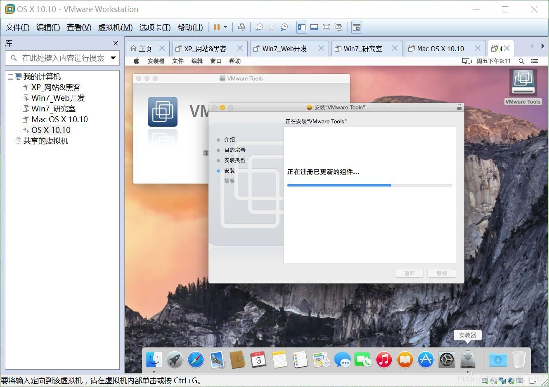Open Spotlight search in the Mac menu bar
Viewport: 549px width, 387px height.
(521, 61)
